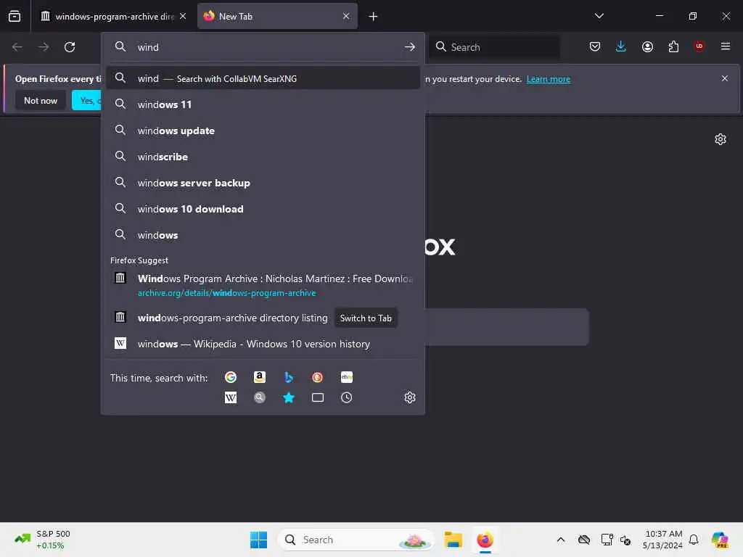This screenshot has height=557, width=743.
Task: Open the Downloads panel icon
Action: (x=621, y=46)
